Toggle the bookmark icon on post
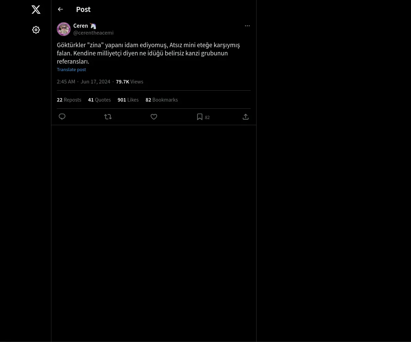Screen dimensions: 411x342 (200, 117)
